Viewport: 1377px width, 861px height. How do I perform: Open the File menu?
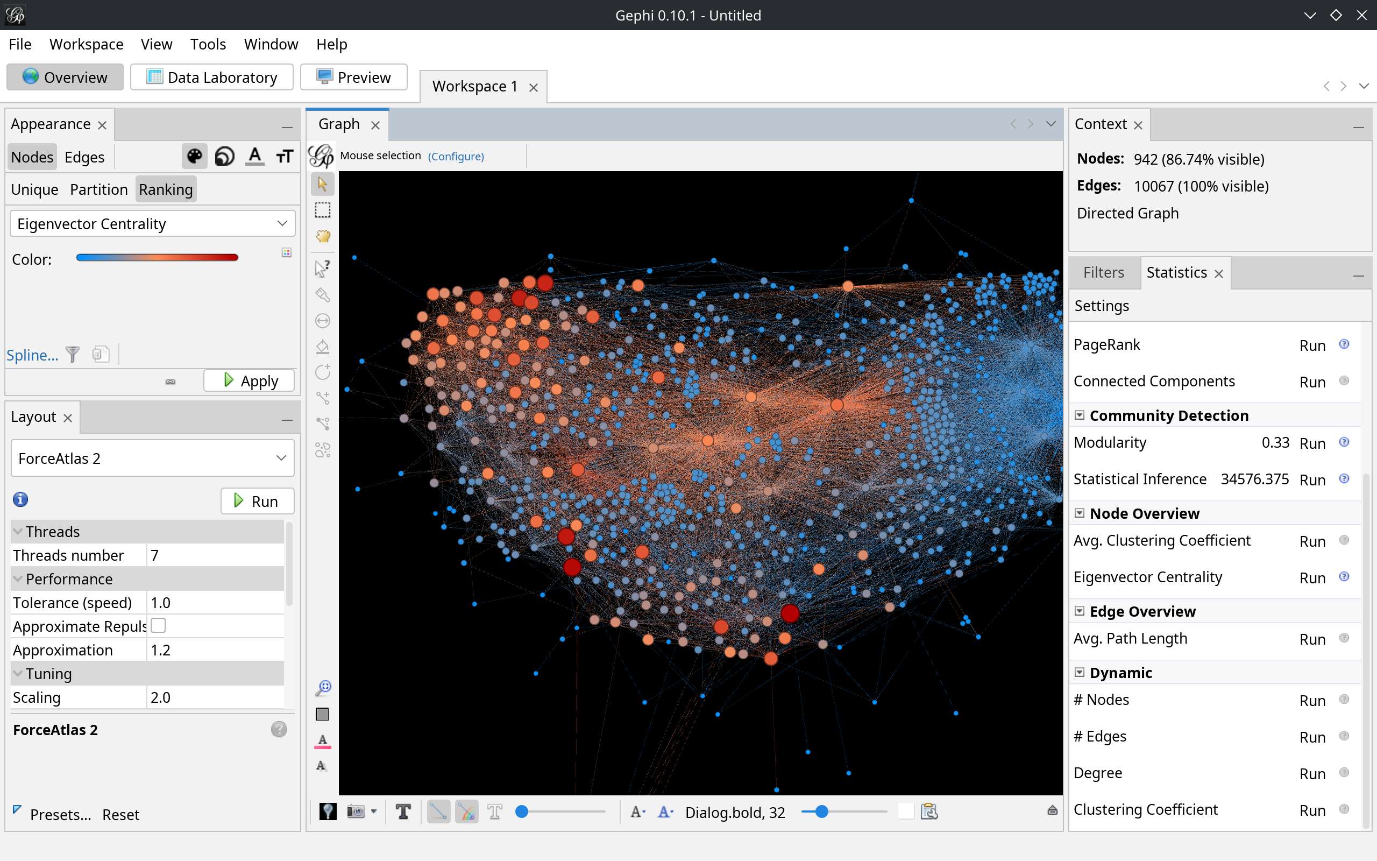pyautogui.click(x=20, y=44)
